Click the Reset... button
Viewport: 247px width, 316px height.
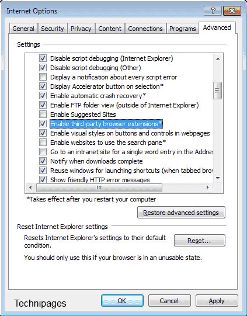point(200,241)
